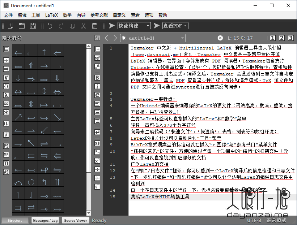
Task: Redo the last undone edit
Action: point(61,26)
